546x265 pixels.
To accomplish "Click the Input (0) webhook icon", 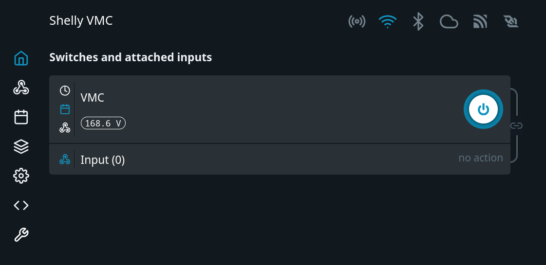I will pos(65,159).
